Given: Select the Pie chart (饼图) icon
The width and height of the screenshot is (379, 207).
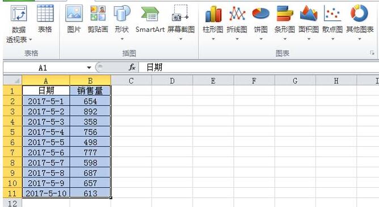Looking at the screenshot, I should click(260, 13).
